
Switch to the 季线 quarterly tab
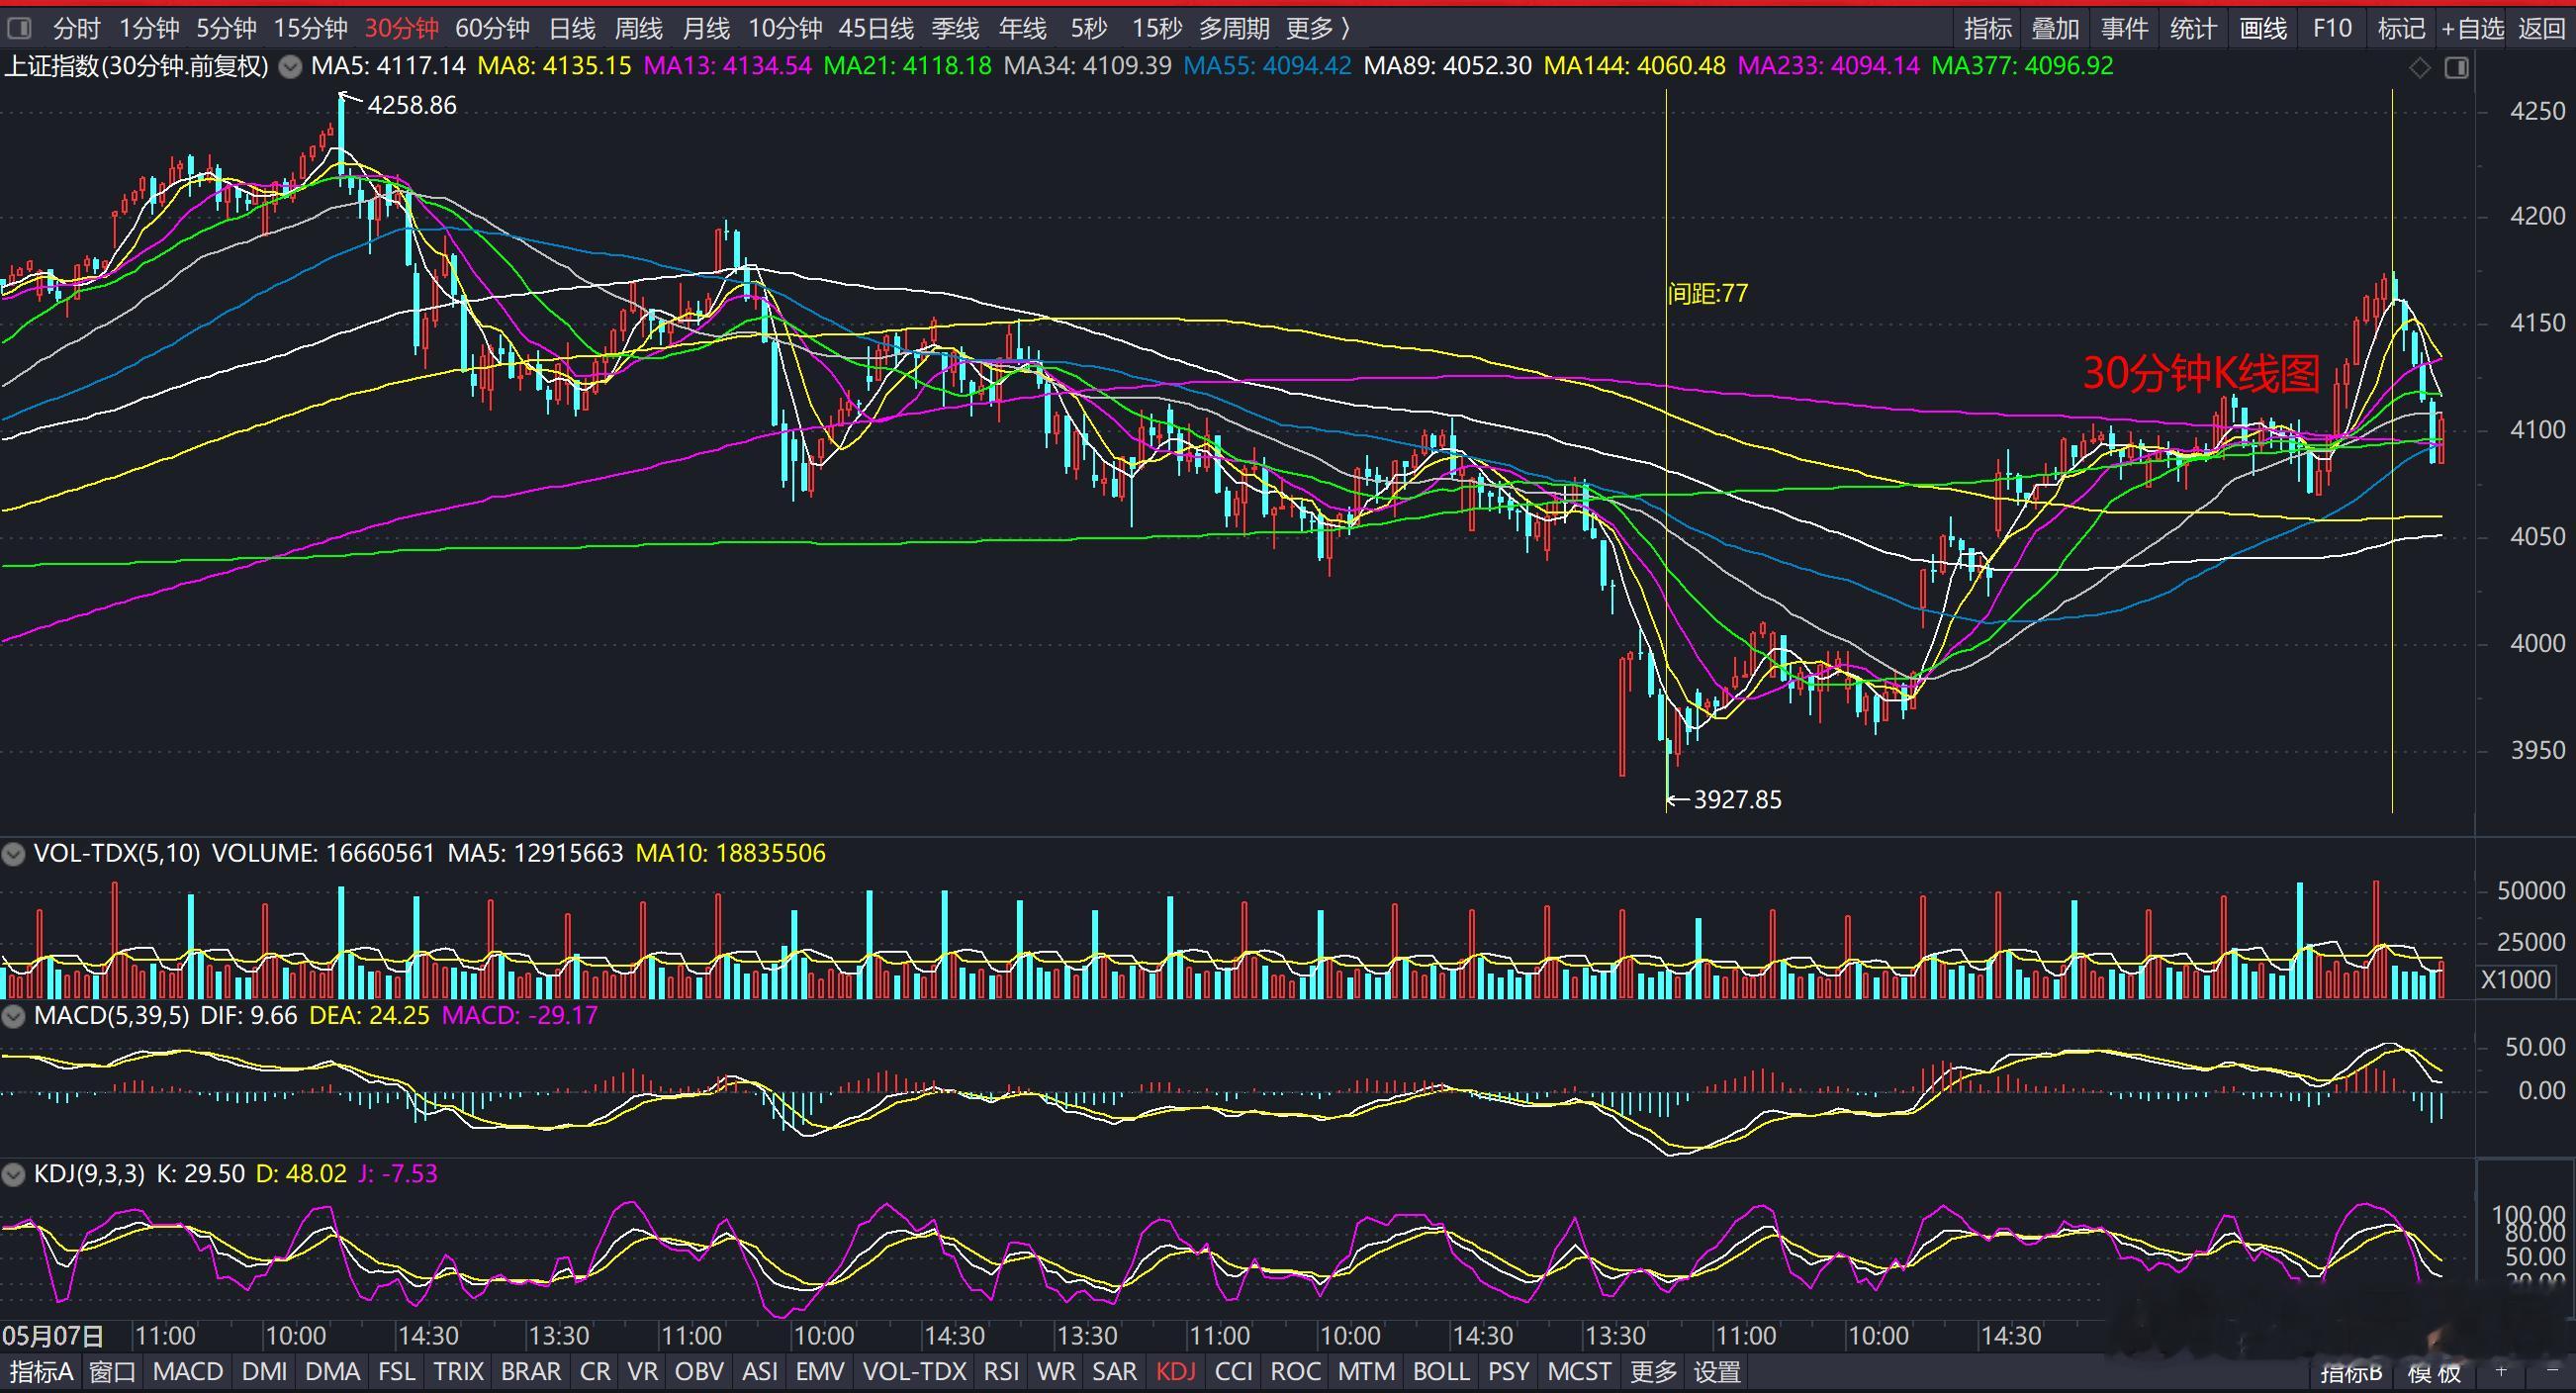955,28
